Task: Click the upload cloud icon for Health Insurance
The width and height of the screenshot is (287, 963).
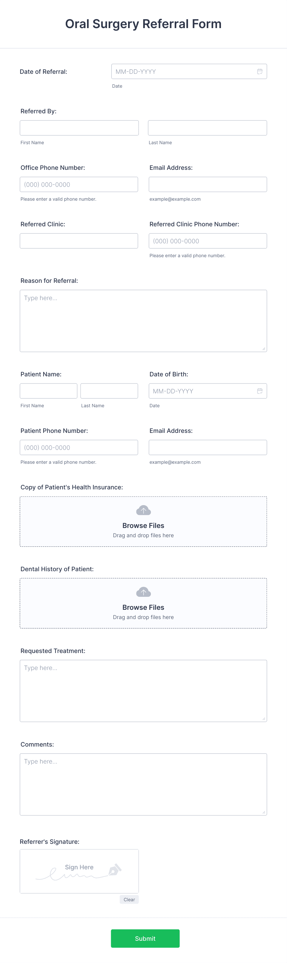Action: point(143,510)
